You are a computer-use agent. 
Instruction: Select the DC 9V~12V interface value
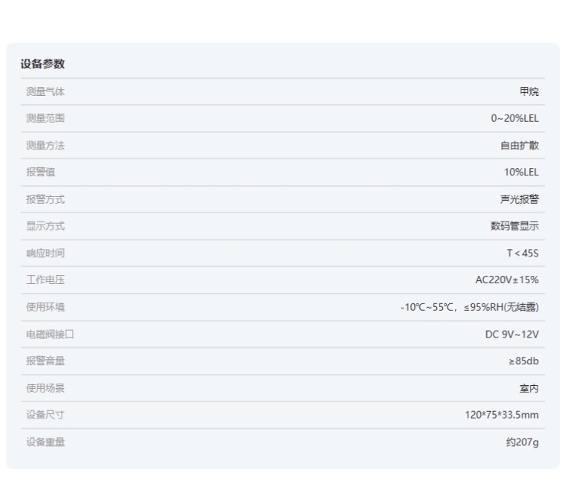[511, 334]
